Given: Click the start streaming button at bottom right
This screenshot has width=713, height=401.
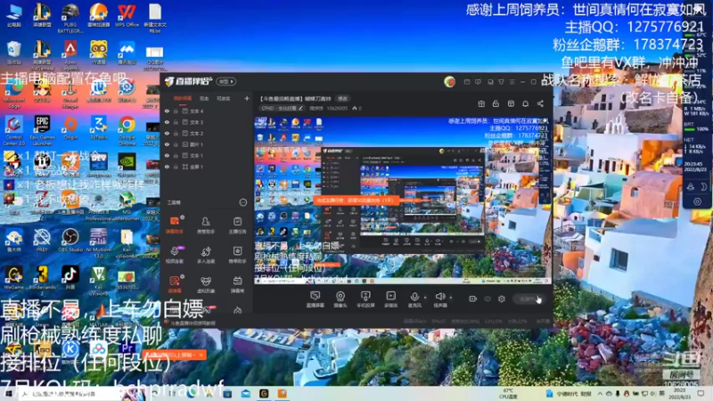Looking at the screenshot, I should 529,299.
